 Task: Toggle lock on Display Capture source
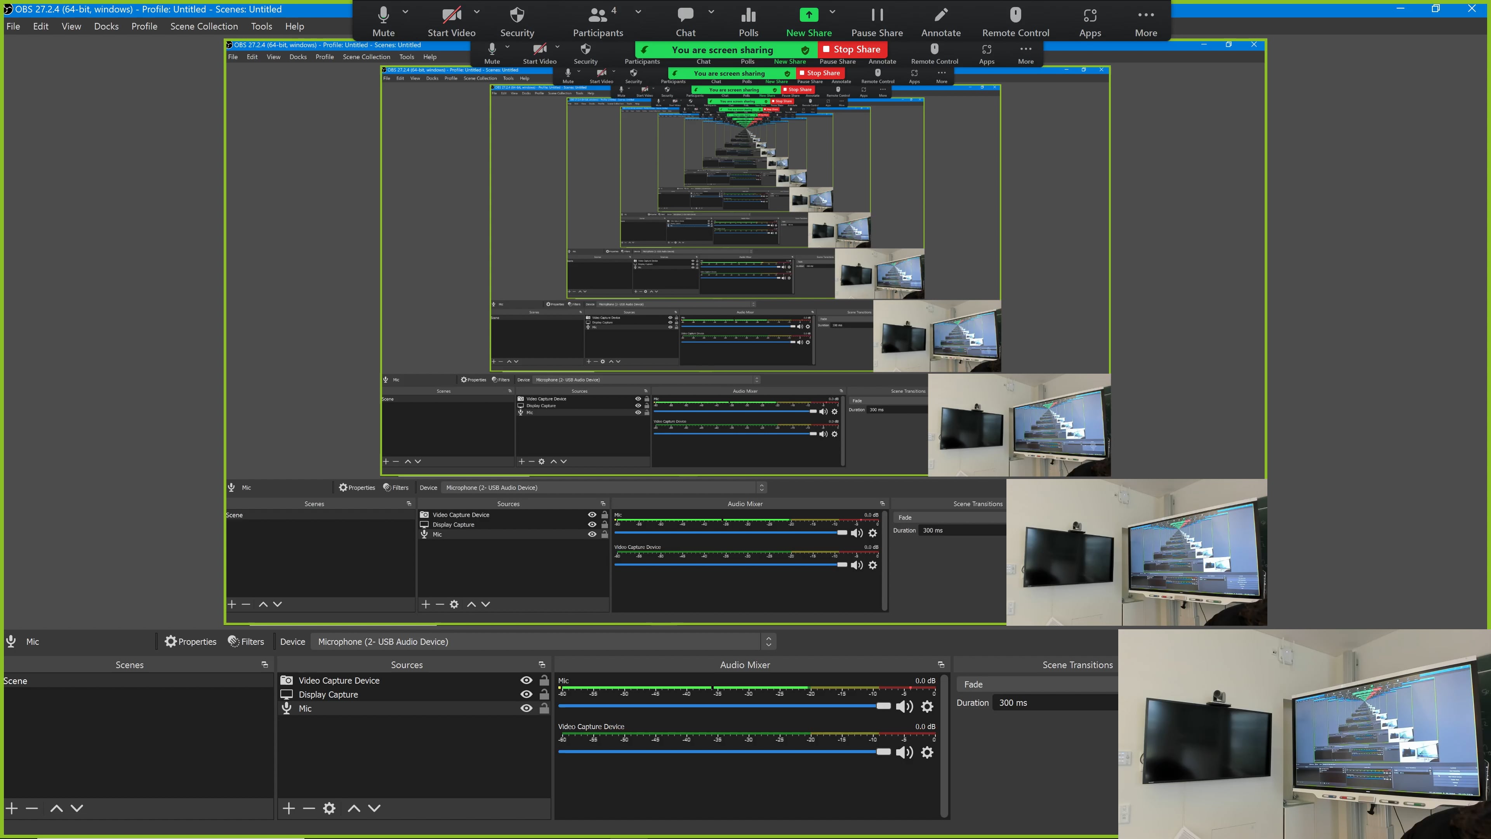(544, 694)
